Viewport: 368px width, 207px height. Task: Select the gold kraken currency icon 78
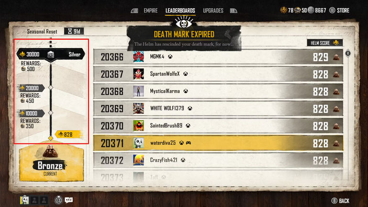coord(283,10)
